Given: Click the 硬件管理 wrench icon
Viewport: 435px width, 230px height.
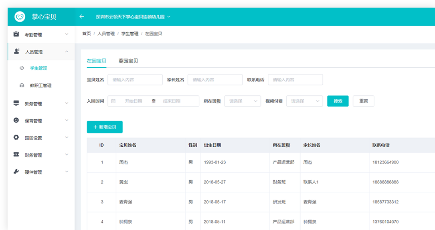Looking at the screenshot, I should [x=16, y=172].
